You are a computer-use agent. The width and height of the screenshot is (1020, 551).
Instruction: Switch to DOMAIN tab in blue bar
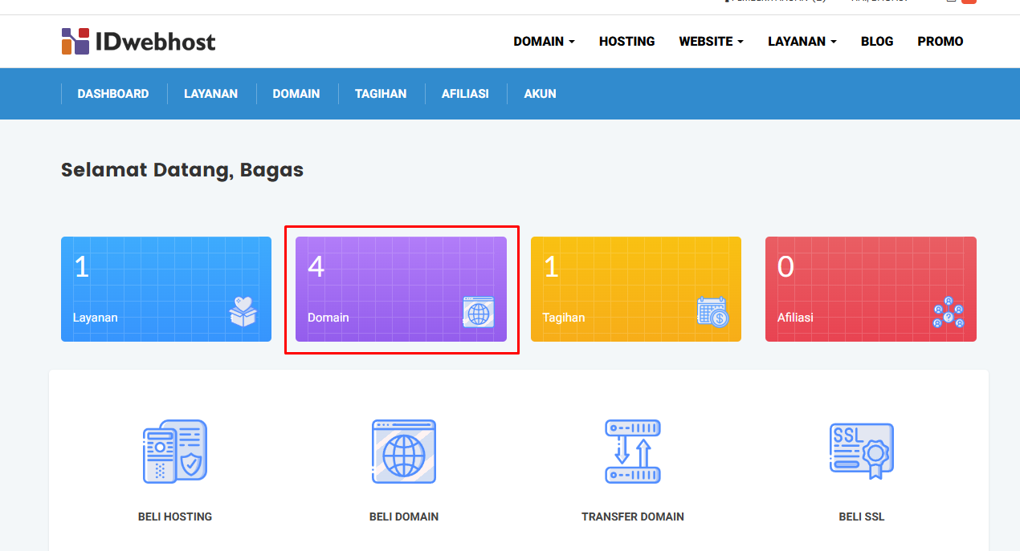pyautogui.click(x=296, y=94)
